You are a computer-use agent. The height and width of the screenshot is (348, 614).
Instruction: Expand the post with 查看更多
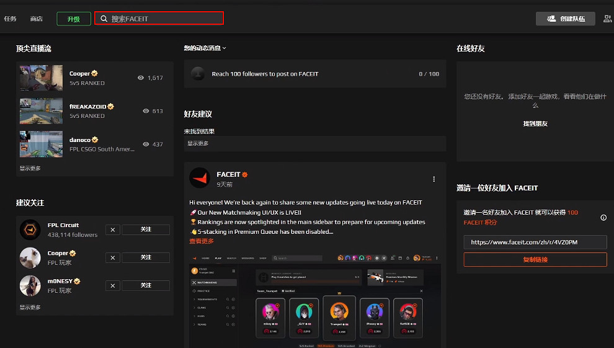tap(202, 241)
